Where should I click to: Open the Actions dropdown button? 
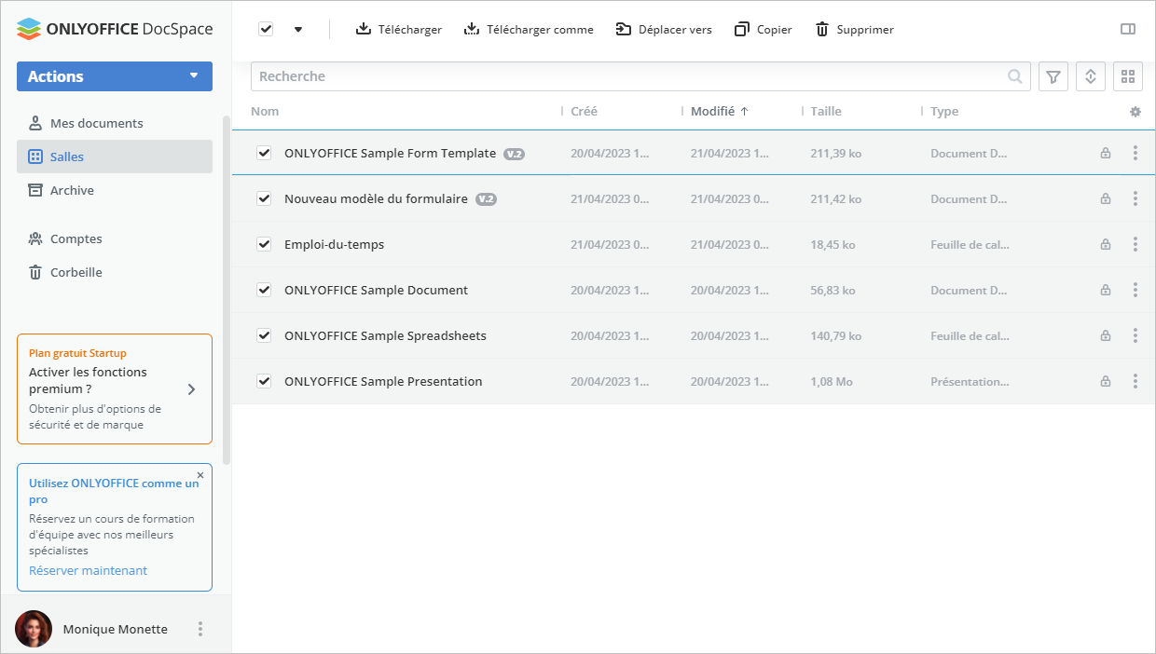pyautogui.click(x=115, y=76)
